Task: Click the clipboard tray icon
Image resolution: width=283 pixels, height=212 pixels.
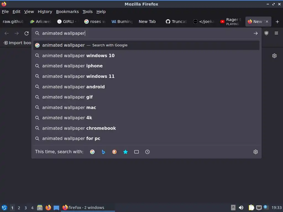Action: [251, 208]
